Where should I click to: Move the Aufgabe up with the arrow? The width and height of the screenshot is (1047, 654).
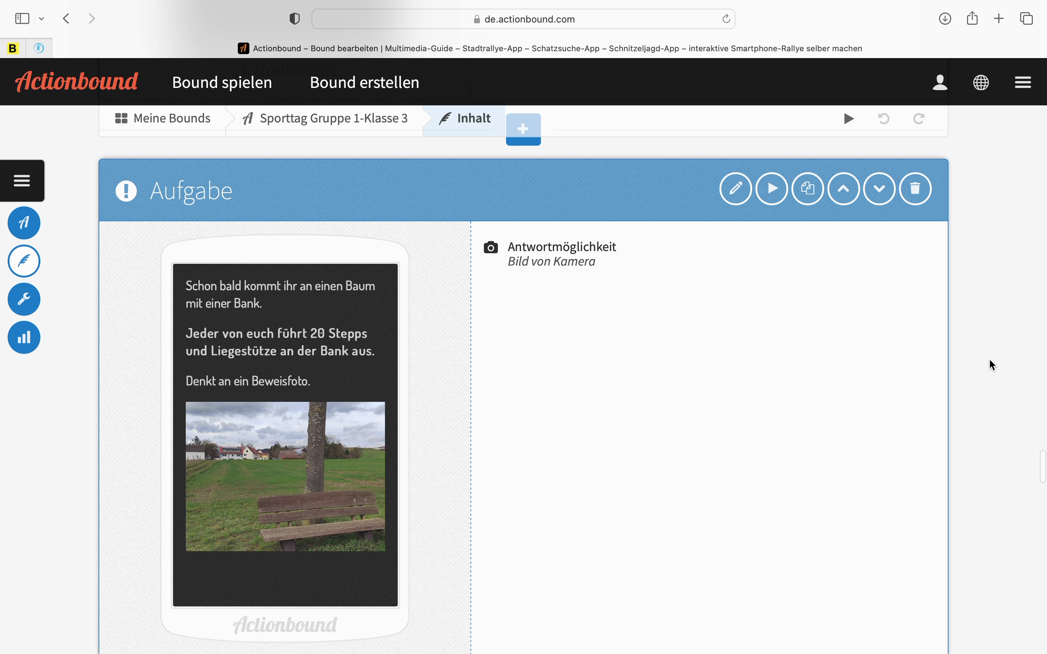click(x=843, y=189)
